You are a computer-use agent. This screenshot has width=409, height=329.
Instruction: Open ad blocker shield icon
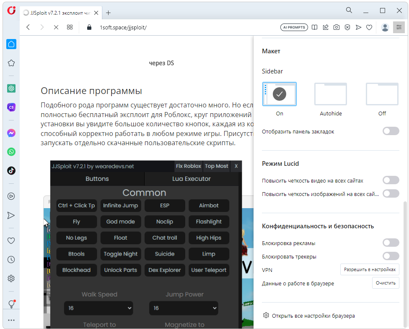347,27
